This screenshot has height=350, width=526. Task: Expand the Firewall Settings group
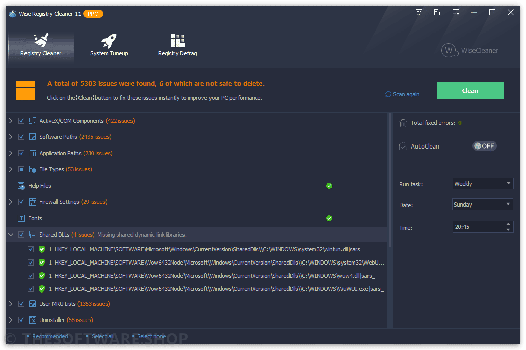coord(11,202)
